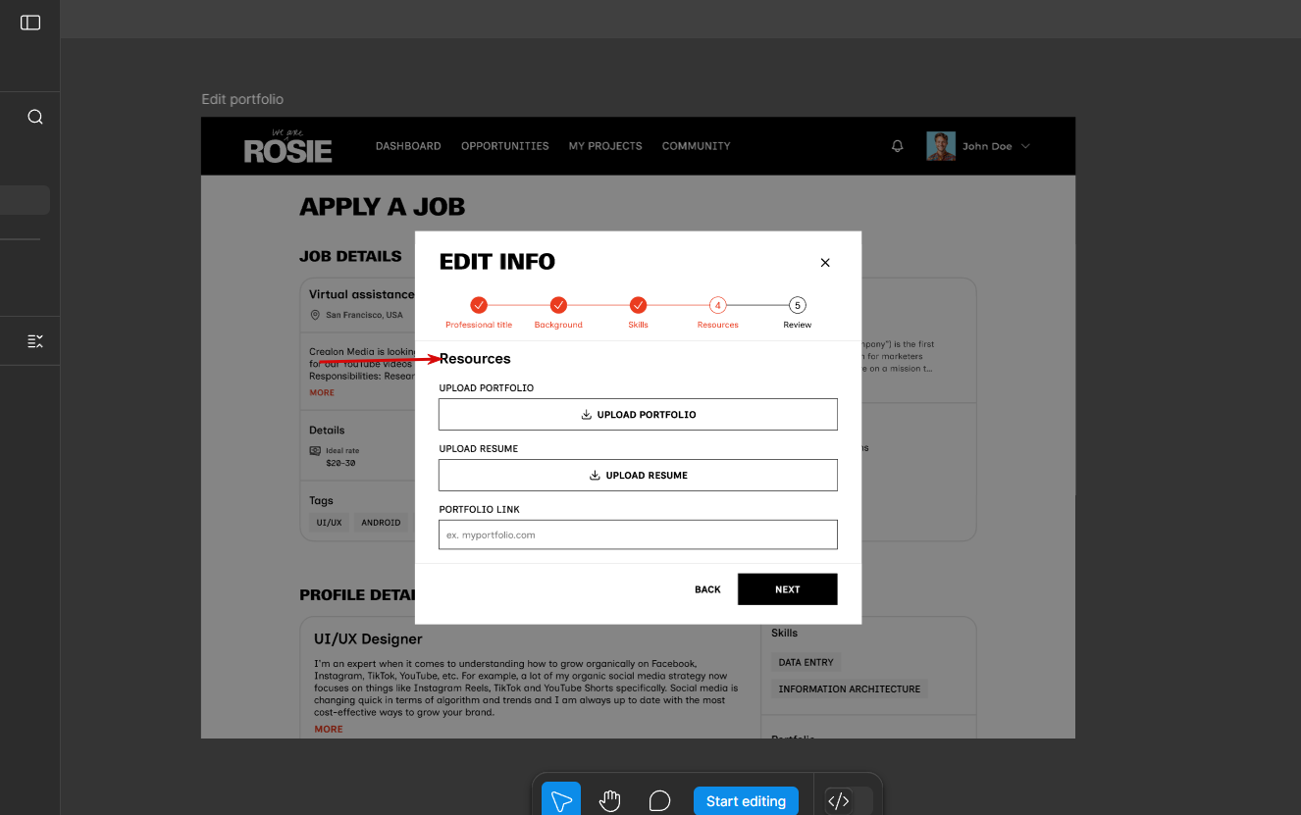This screenshot has height=815, width=1301.
Task: Click the Upload Resume button
Action: coord(638,475)
